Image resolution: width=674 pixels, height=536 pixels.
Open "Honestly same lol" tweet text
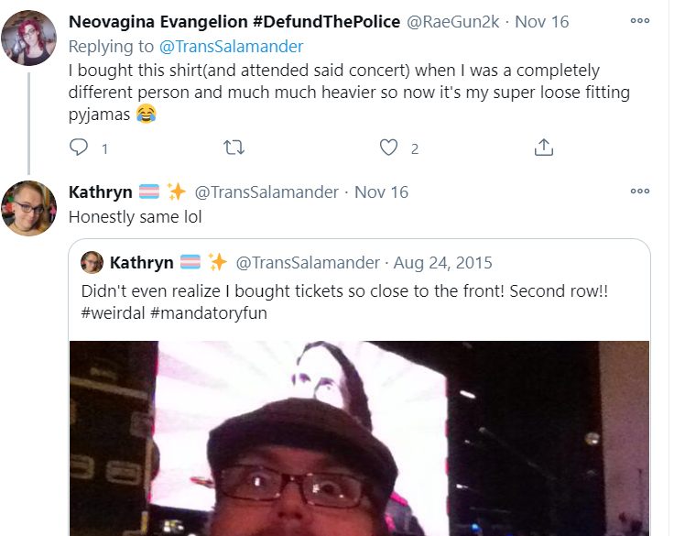(135, 217)
